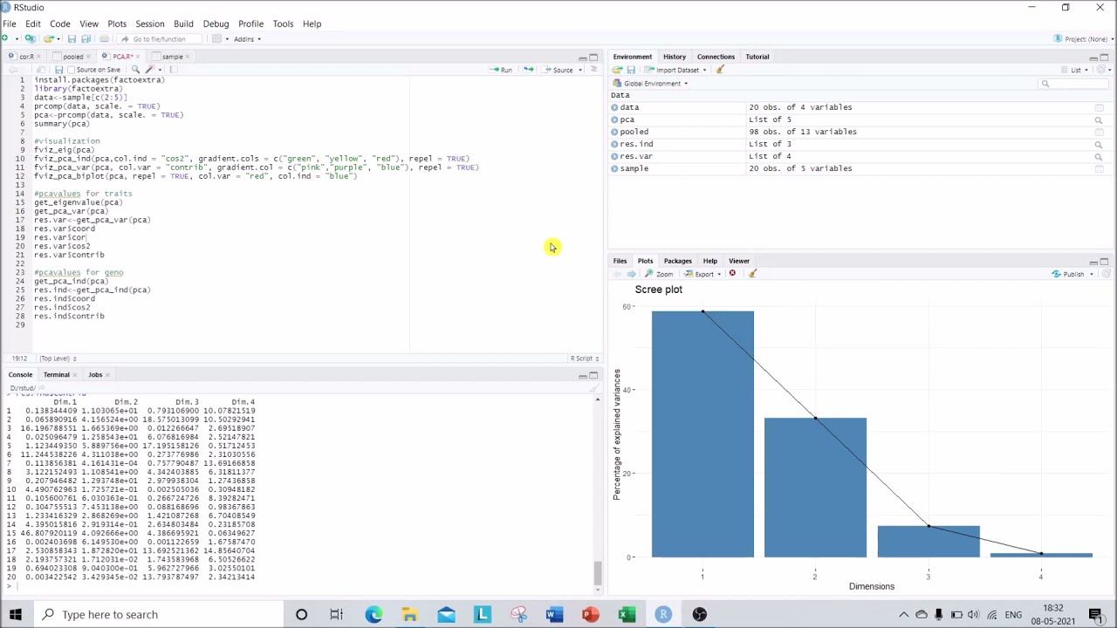
Task: Refresh the environment list icon
Action: (1102, 70)
